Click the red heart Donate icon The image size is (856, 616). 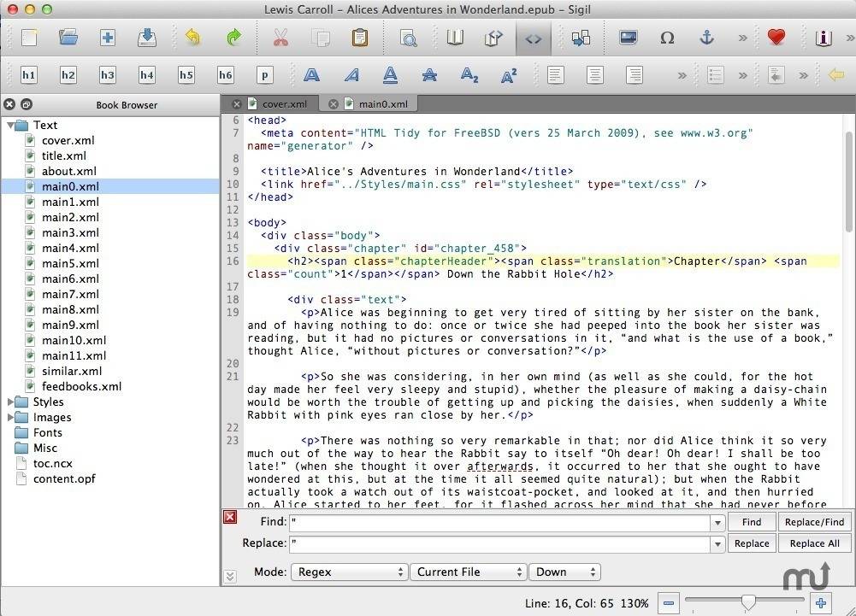click(776, 37)
